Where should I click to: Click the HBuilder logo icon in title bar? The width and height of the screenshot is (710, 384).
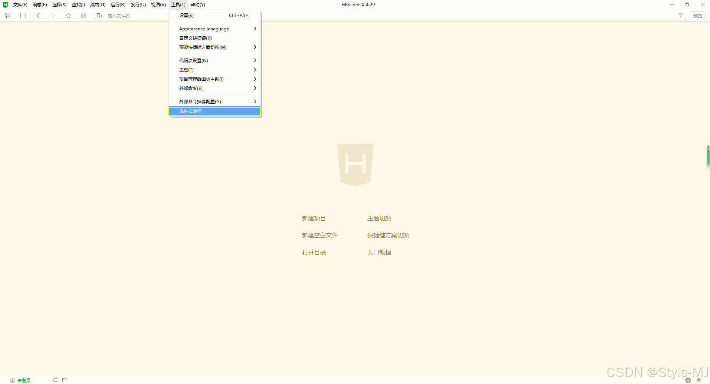(5, 4)
